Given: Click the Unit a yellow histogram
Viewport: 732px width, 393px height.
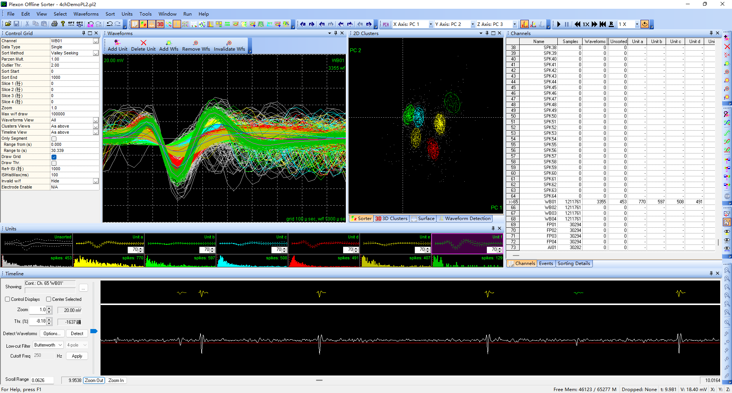Looking at the screenshot, I should 109,261.
